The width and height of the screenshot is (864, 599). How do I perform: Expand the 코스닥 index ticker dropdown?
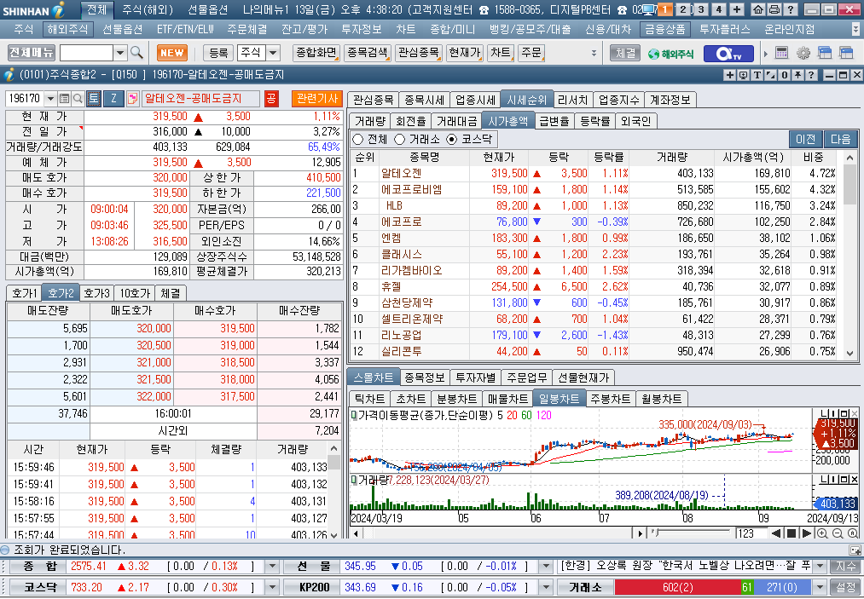pos(272,587)
